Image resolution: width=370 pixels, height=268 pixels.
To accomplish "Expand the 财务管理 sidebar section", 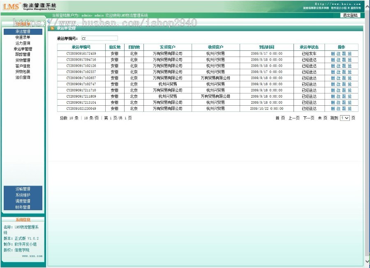I will click(23, 207).
